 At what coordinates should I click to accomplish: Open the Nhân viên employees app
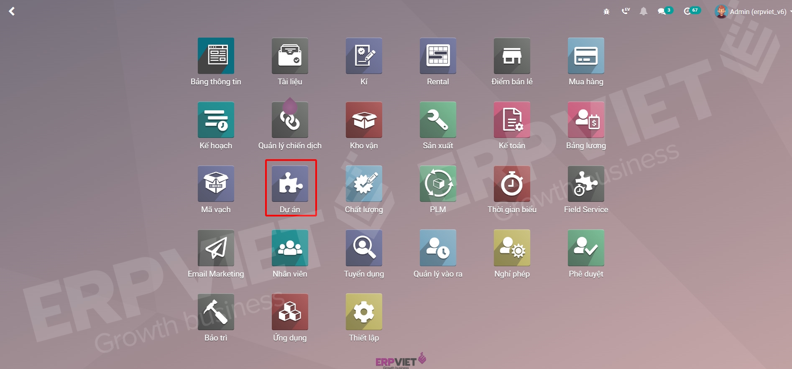coord(290,248)
